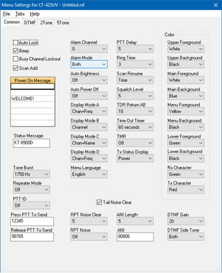Open the DTMF Side Tone dropdown
This screenshot has width=222, height=273.
(x=186, y=236)
